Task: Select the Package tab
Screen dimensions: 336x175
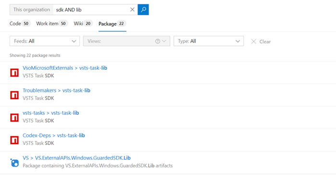Action: coord(112,23)
